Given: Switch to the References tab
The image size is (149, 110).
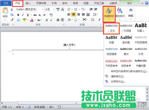Looking at the screenshot, I should 54,3.
